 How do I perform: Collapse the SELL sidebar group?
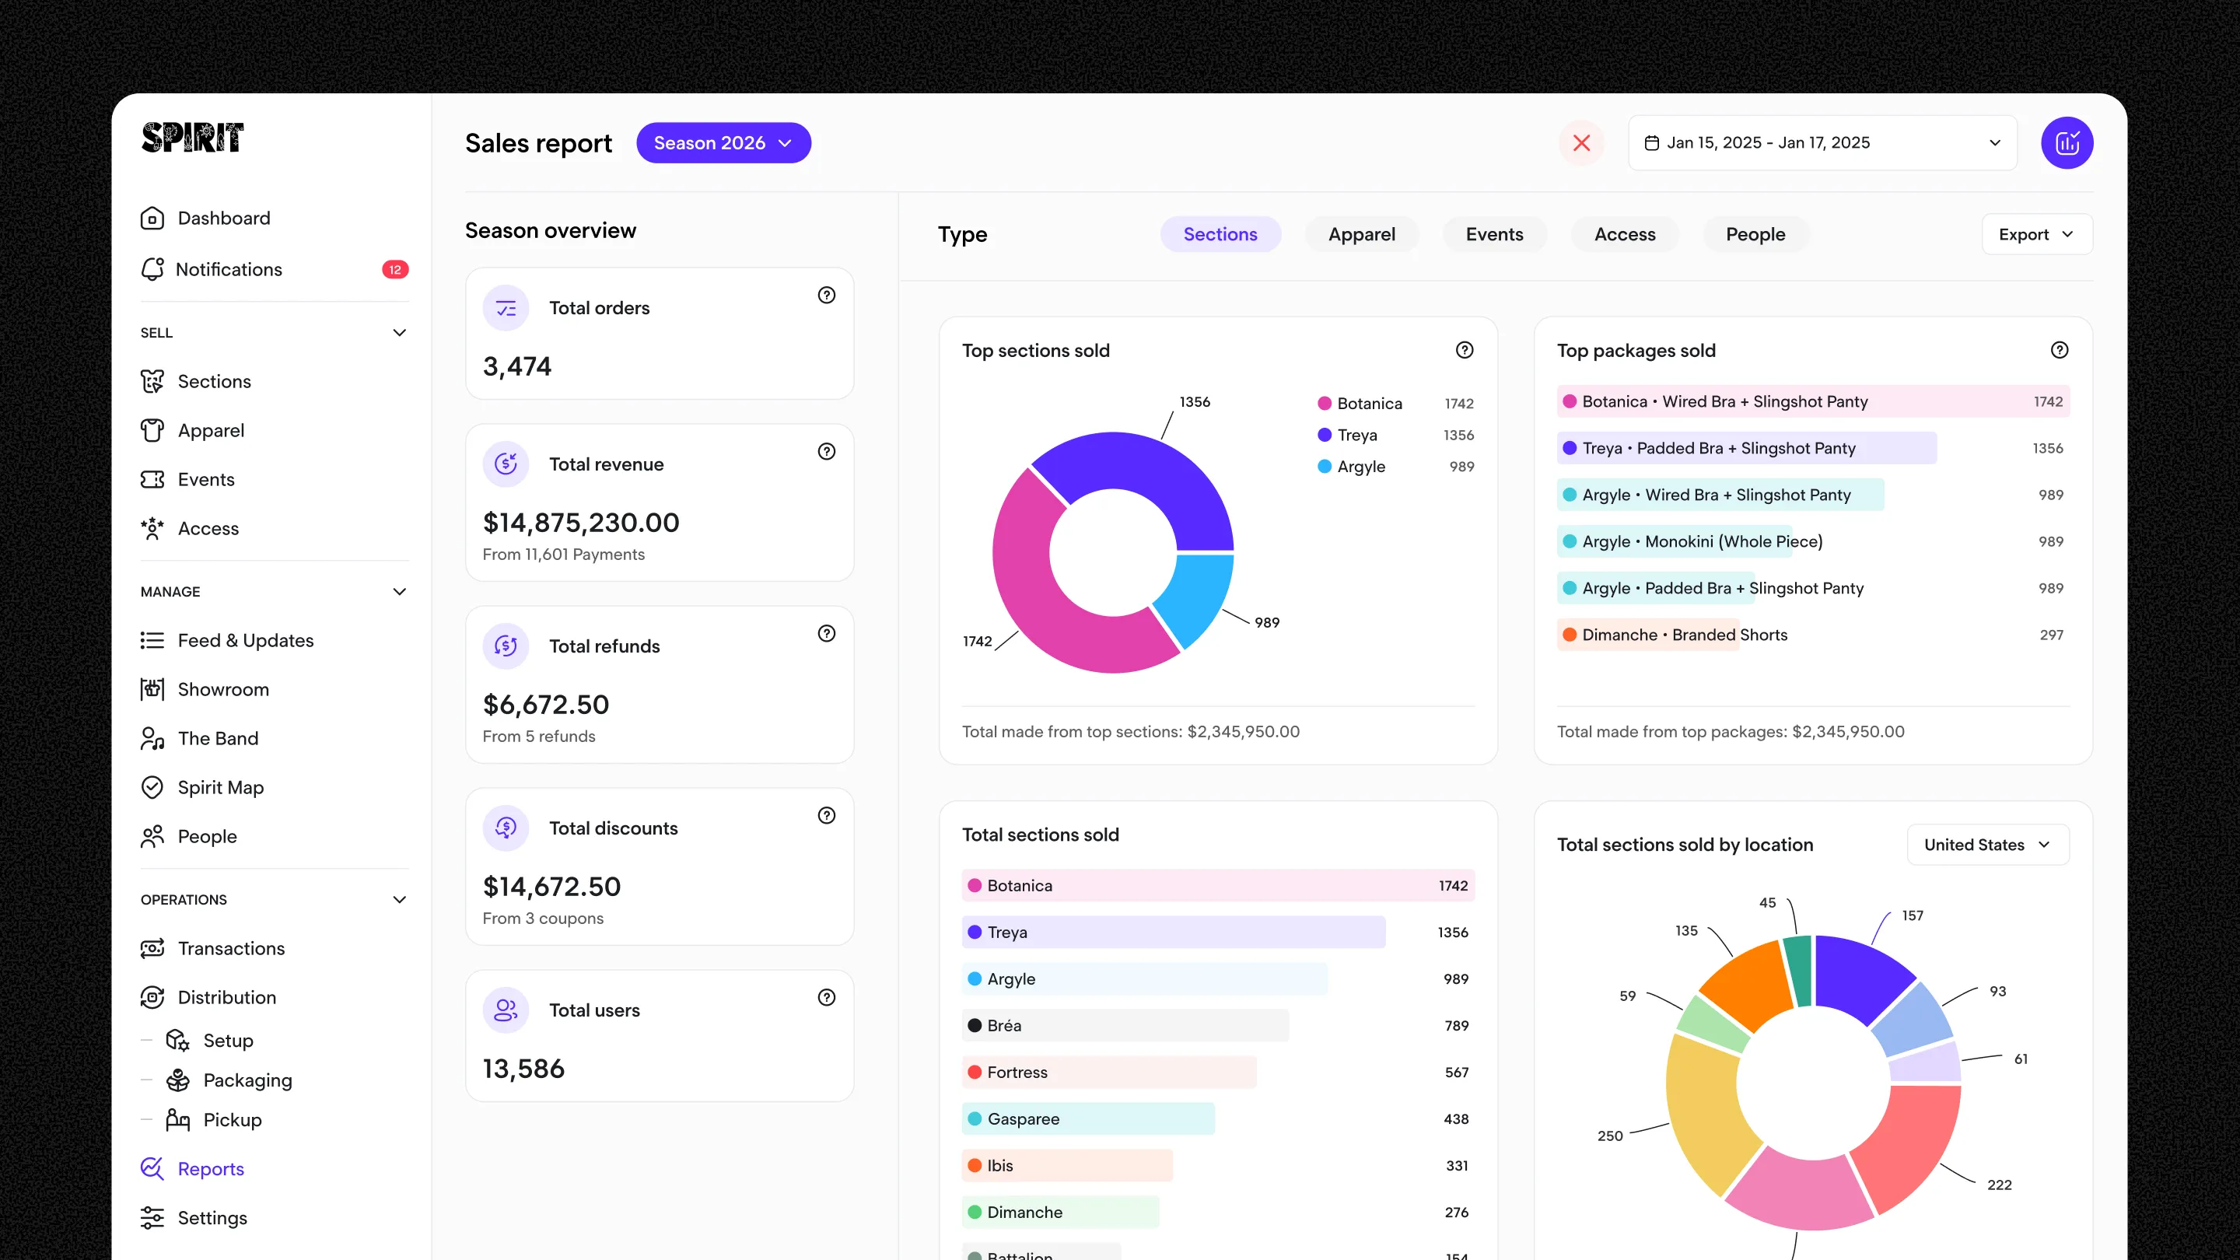(399, 333)
